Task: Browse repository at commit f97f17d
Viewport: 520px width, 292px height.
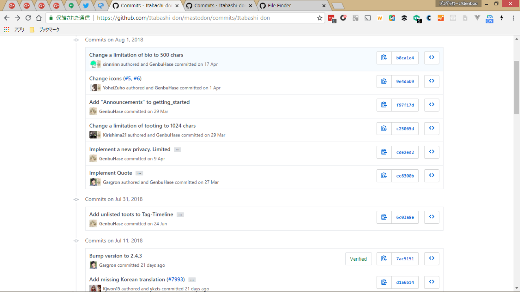Action: pyautogui.click(x=431, y=105)
